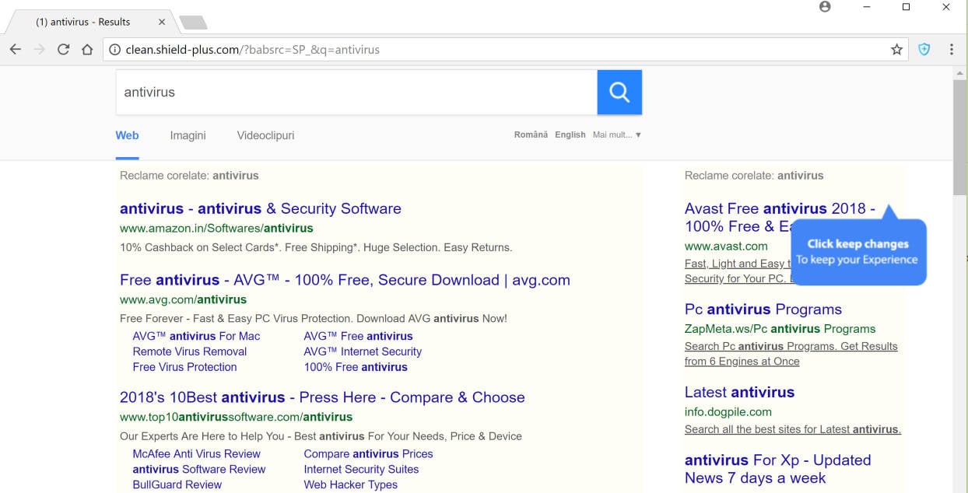
Task: View site information icon in address bar
Action: pos(114,50)
